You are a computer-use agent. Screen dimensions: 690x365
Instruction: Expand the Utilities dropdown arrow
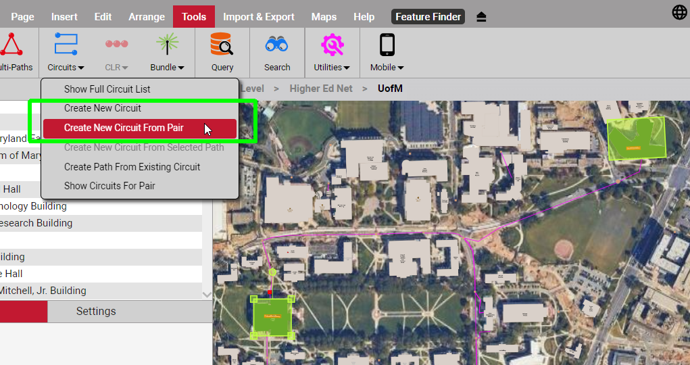[347, 68]
